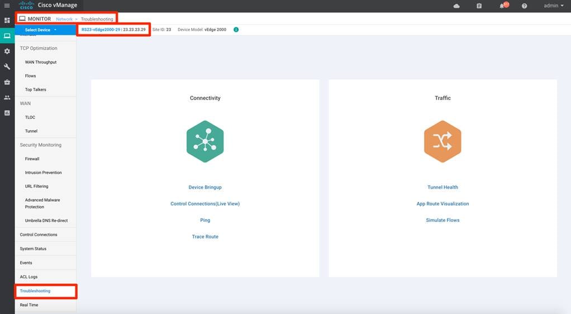Open the Analytics chart icon in sidebar
Viewport: 571px width, 314px height.
[7, 113]
